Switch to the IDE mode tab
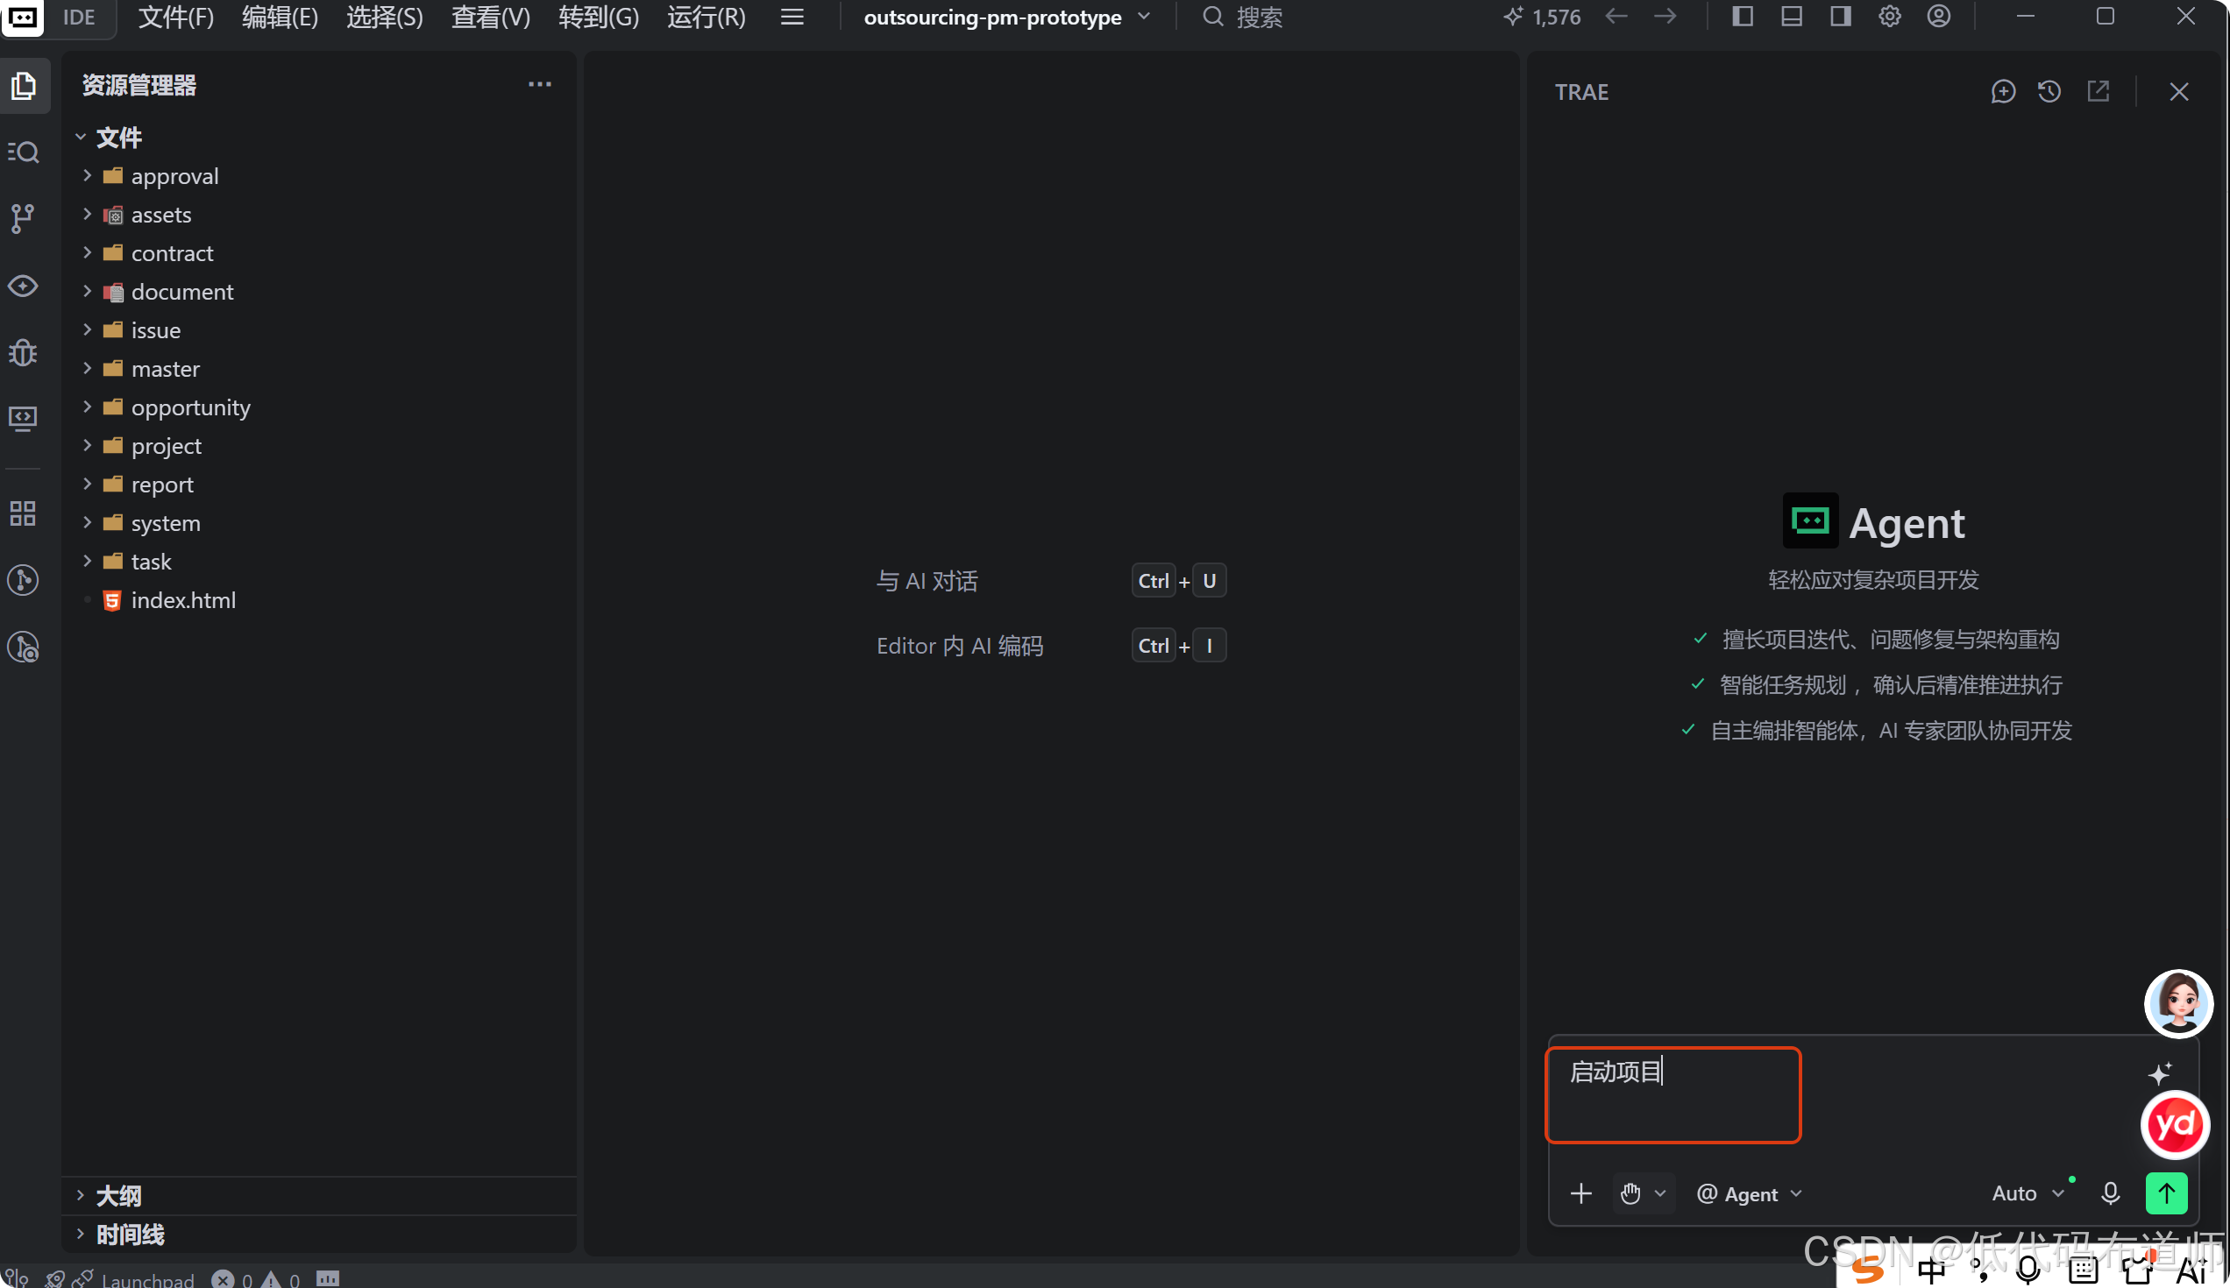Screen dimensions: 2230x1288 point(79,17)
